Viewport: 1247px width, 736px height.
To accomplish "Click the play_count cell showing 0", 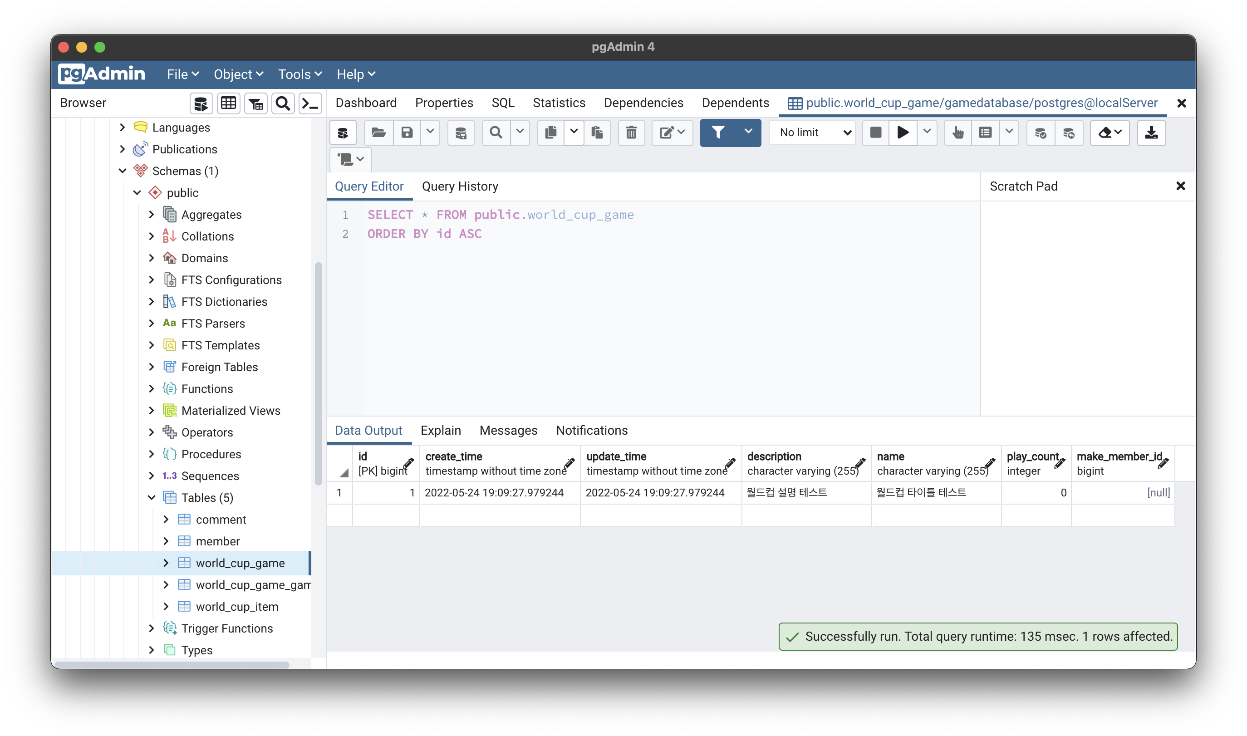I will [x=1036, y=493].
